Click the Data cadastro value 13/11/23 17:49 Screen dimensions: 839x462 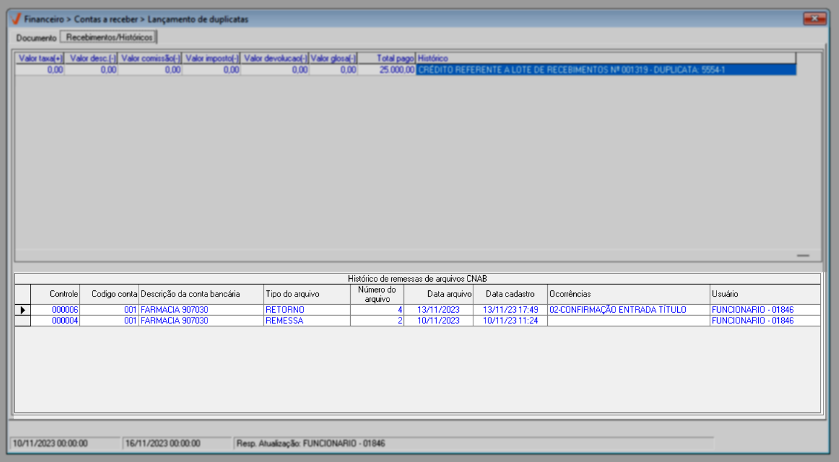click(x=510, y=310)
